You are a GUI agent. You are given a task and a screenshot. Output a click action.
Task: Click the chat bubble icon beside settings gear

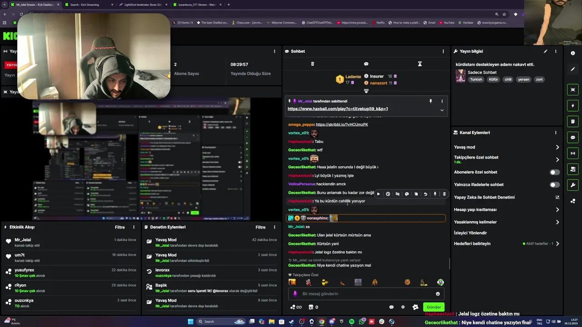click(x=391, y=307)
